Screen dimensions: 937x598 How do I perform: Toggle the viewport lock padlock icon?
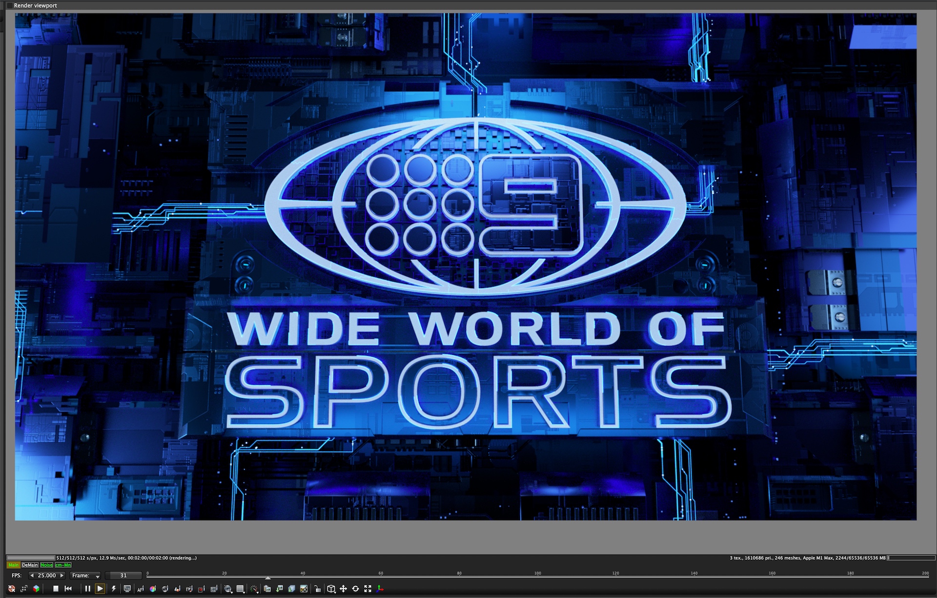317,589
